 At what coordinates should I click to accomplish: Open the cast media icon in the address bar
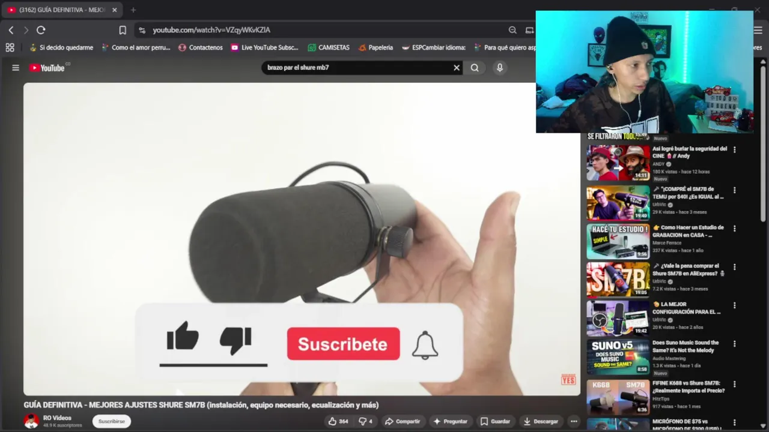tap(529, 30)
